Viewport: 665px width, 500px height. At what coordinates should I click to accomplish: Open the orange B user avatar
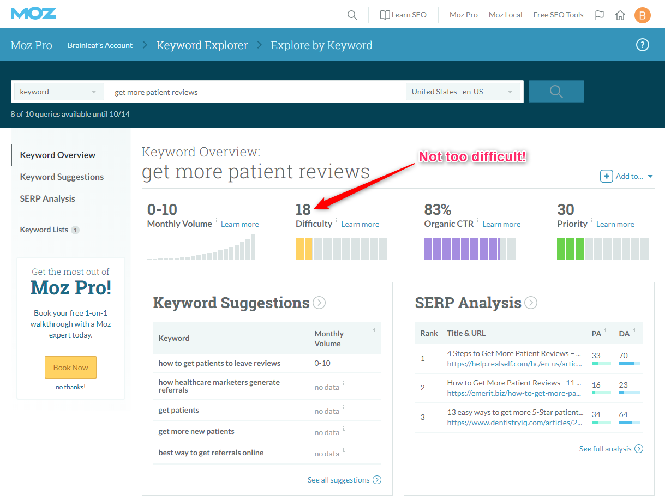tap(643, 15)
